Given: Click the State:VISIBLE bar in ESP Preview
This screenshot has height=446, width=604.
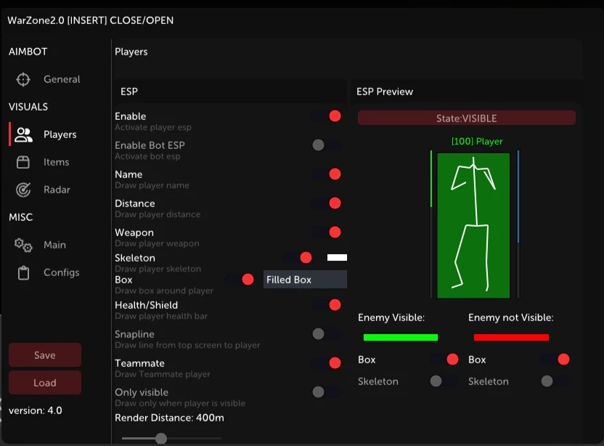Looking at the screenshot, I should [x=467, y=118].
